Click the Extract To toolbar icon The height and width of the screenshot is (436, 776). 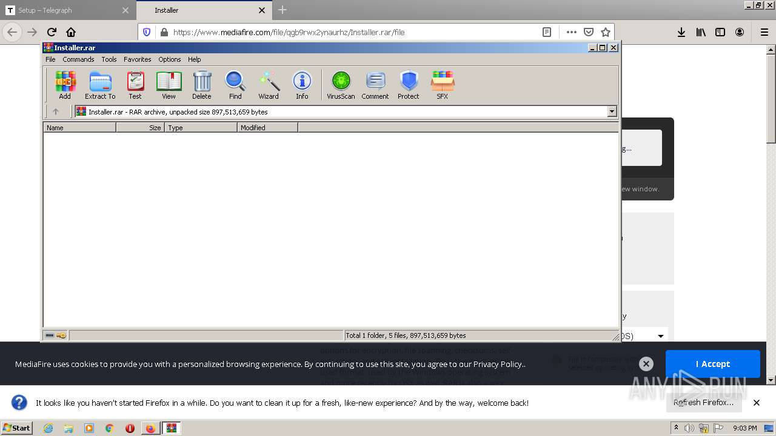point(100,85)
